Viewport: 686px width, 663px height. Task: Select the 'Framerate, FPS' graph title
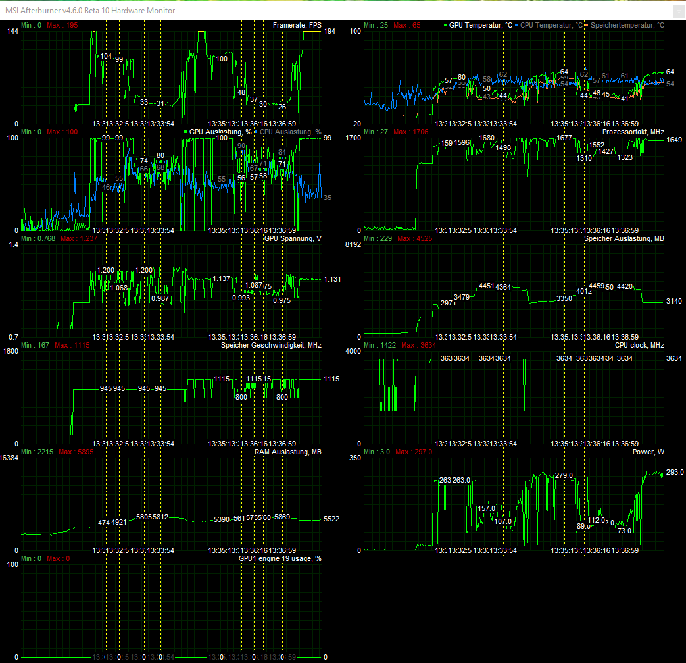point(297,26)
